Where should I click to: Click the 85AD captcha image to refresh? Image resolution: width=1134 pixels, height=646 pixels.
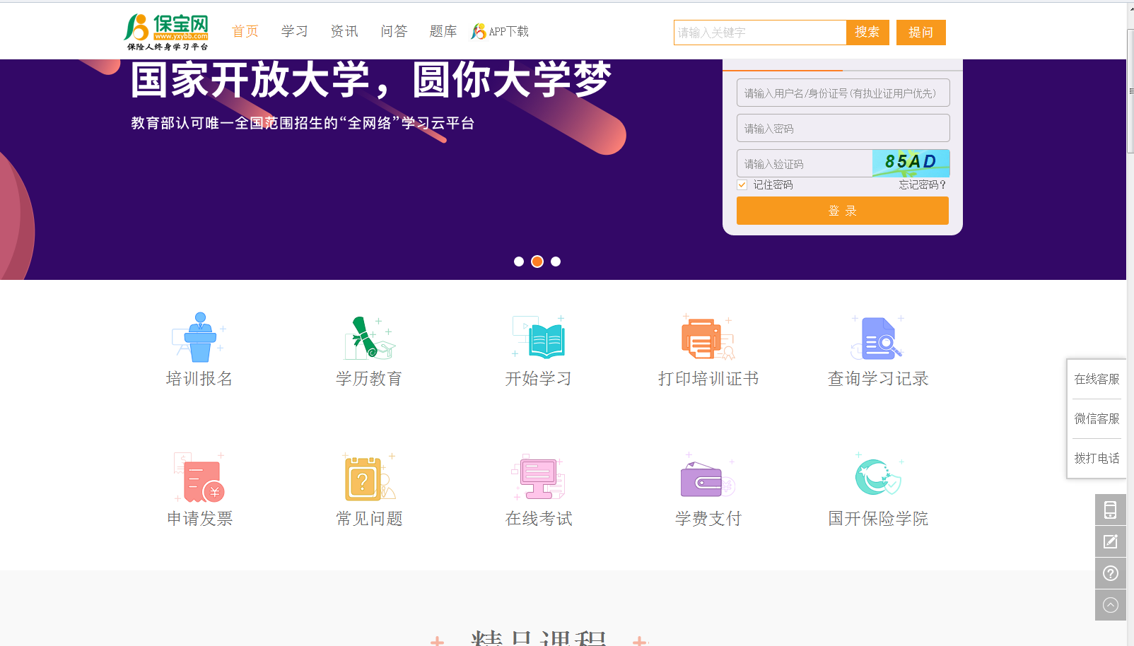911,163
